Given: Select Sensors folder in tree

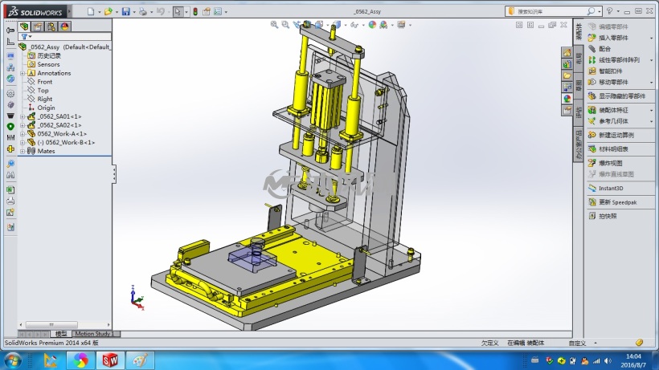Looking at the screenshot, I should pyautogui.click(x=48, y=64).
